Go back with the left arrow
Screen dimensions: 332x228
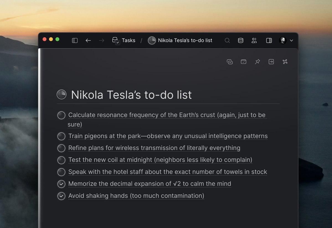[88, 40]
